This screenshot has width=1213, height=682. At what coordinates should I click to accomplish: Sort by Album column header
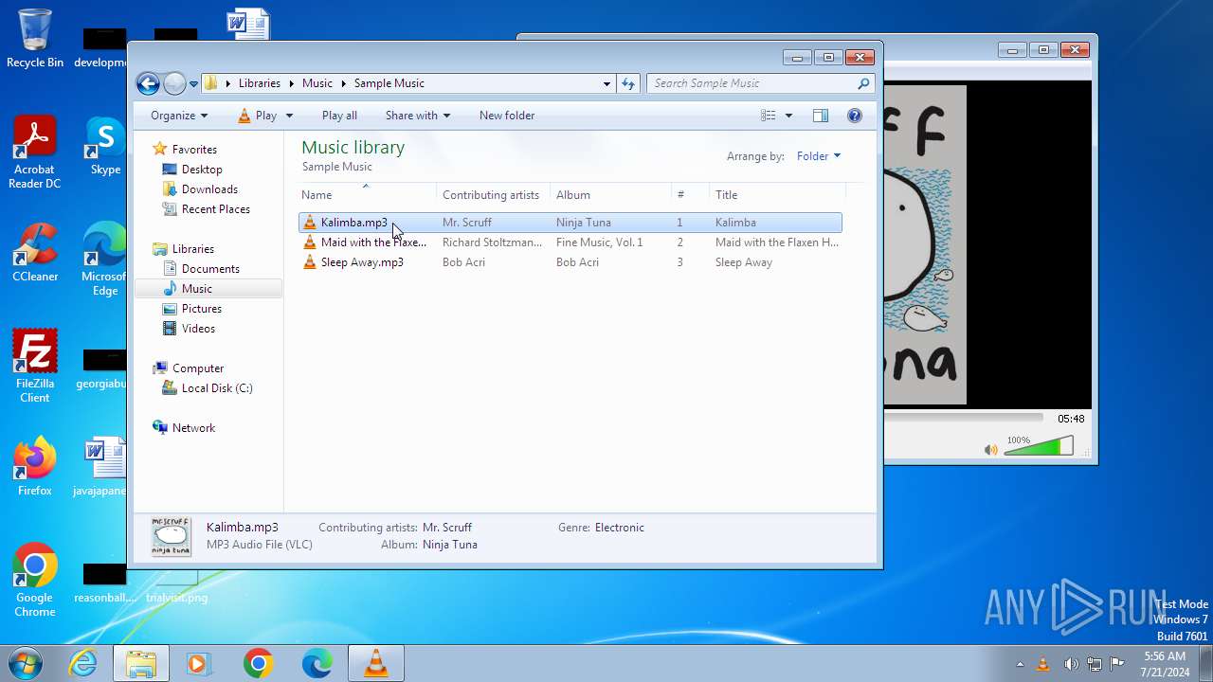(x=610, y=195)
